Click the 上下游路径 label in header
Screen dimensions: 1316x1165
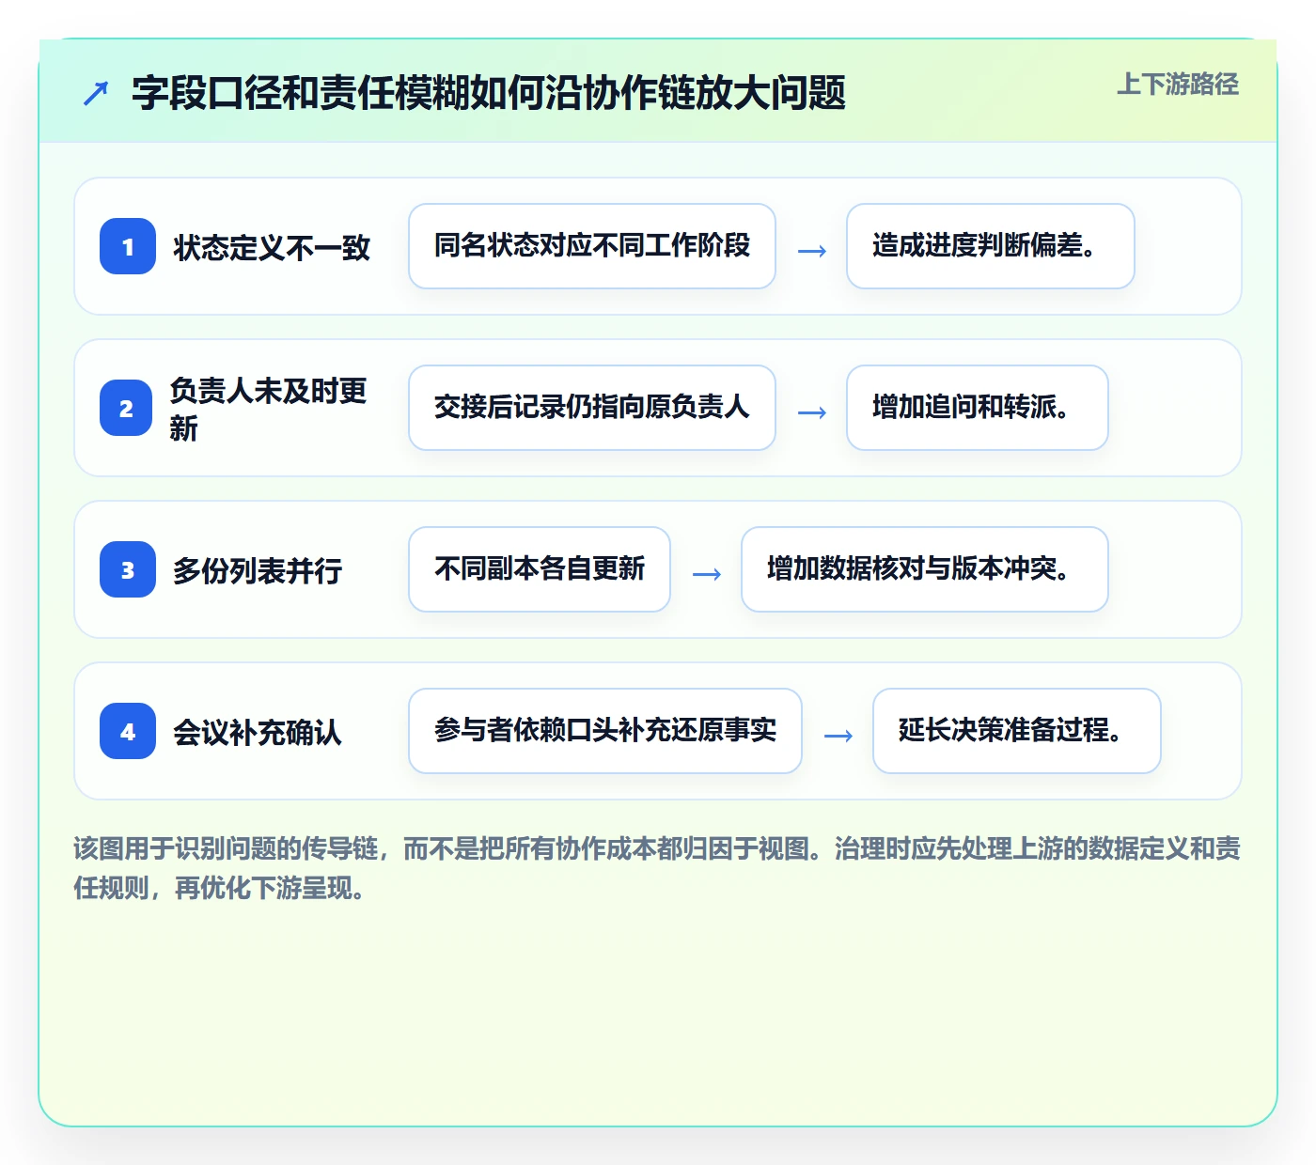(x=1178, y=85)
